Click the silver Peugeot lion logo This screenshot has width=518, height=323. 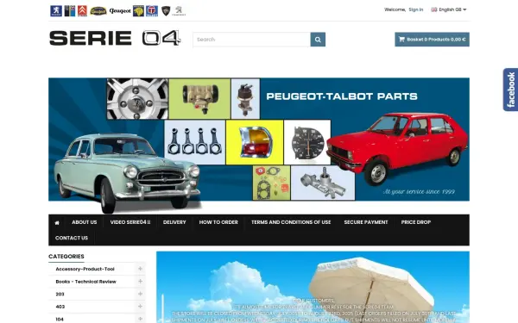click(x=179, y=11)
